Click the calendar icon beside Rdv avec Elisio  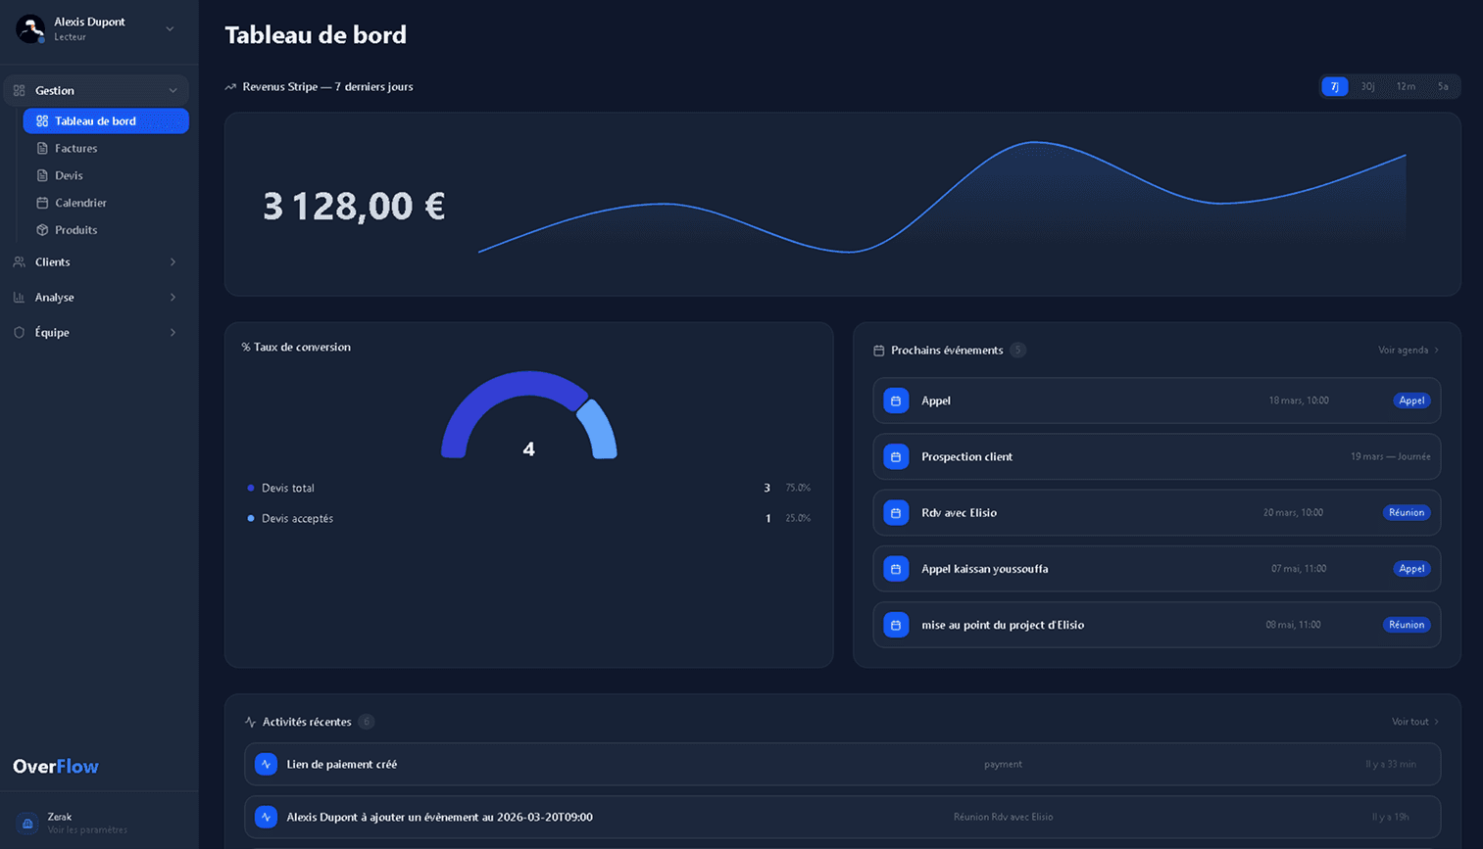895,512
